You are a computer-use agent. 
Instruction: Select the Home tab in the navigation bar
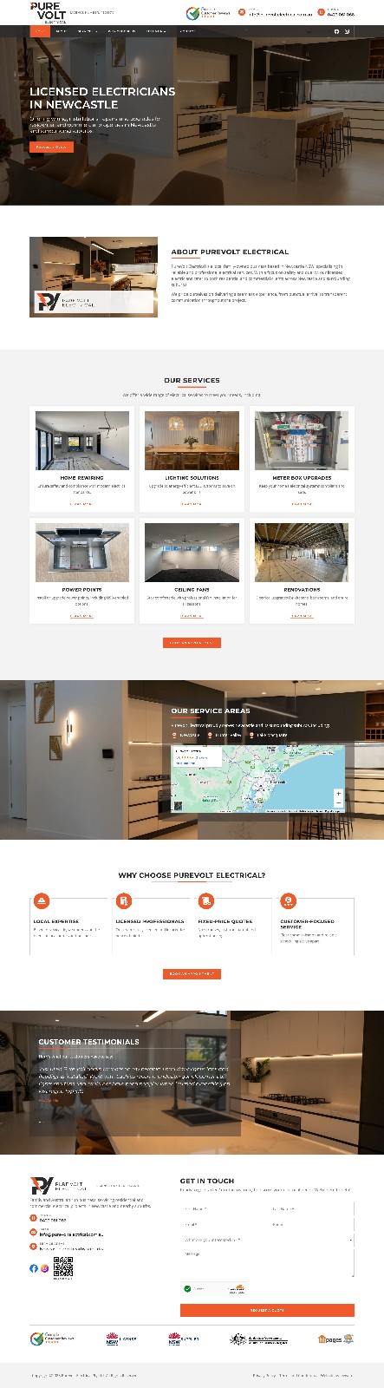pos(40,31)
